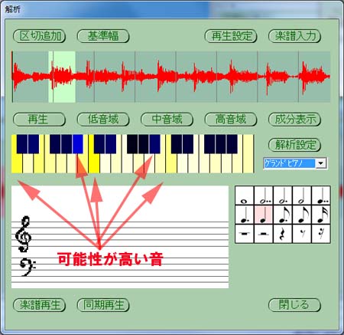Select the highlighted quarter note icon
Image resolution: width=344 pixels, height=335 pixels.
pos(264,215)
